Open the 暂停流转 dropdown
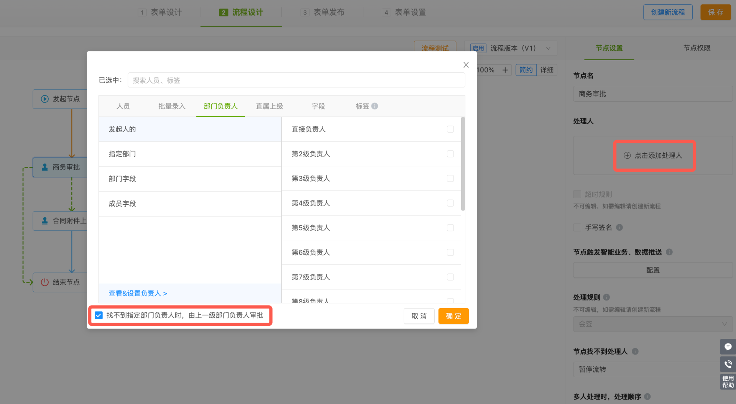 (x=648, y=369)
